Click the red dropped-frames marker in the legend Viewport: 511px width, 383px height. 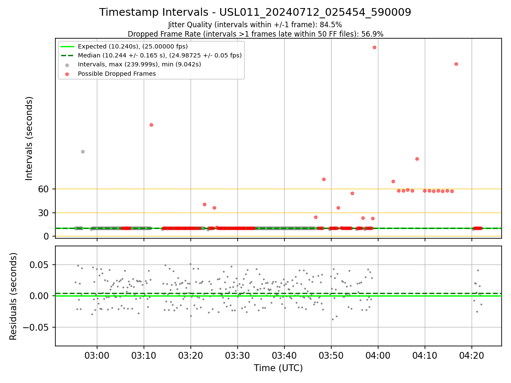68,74
